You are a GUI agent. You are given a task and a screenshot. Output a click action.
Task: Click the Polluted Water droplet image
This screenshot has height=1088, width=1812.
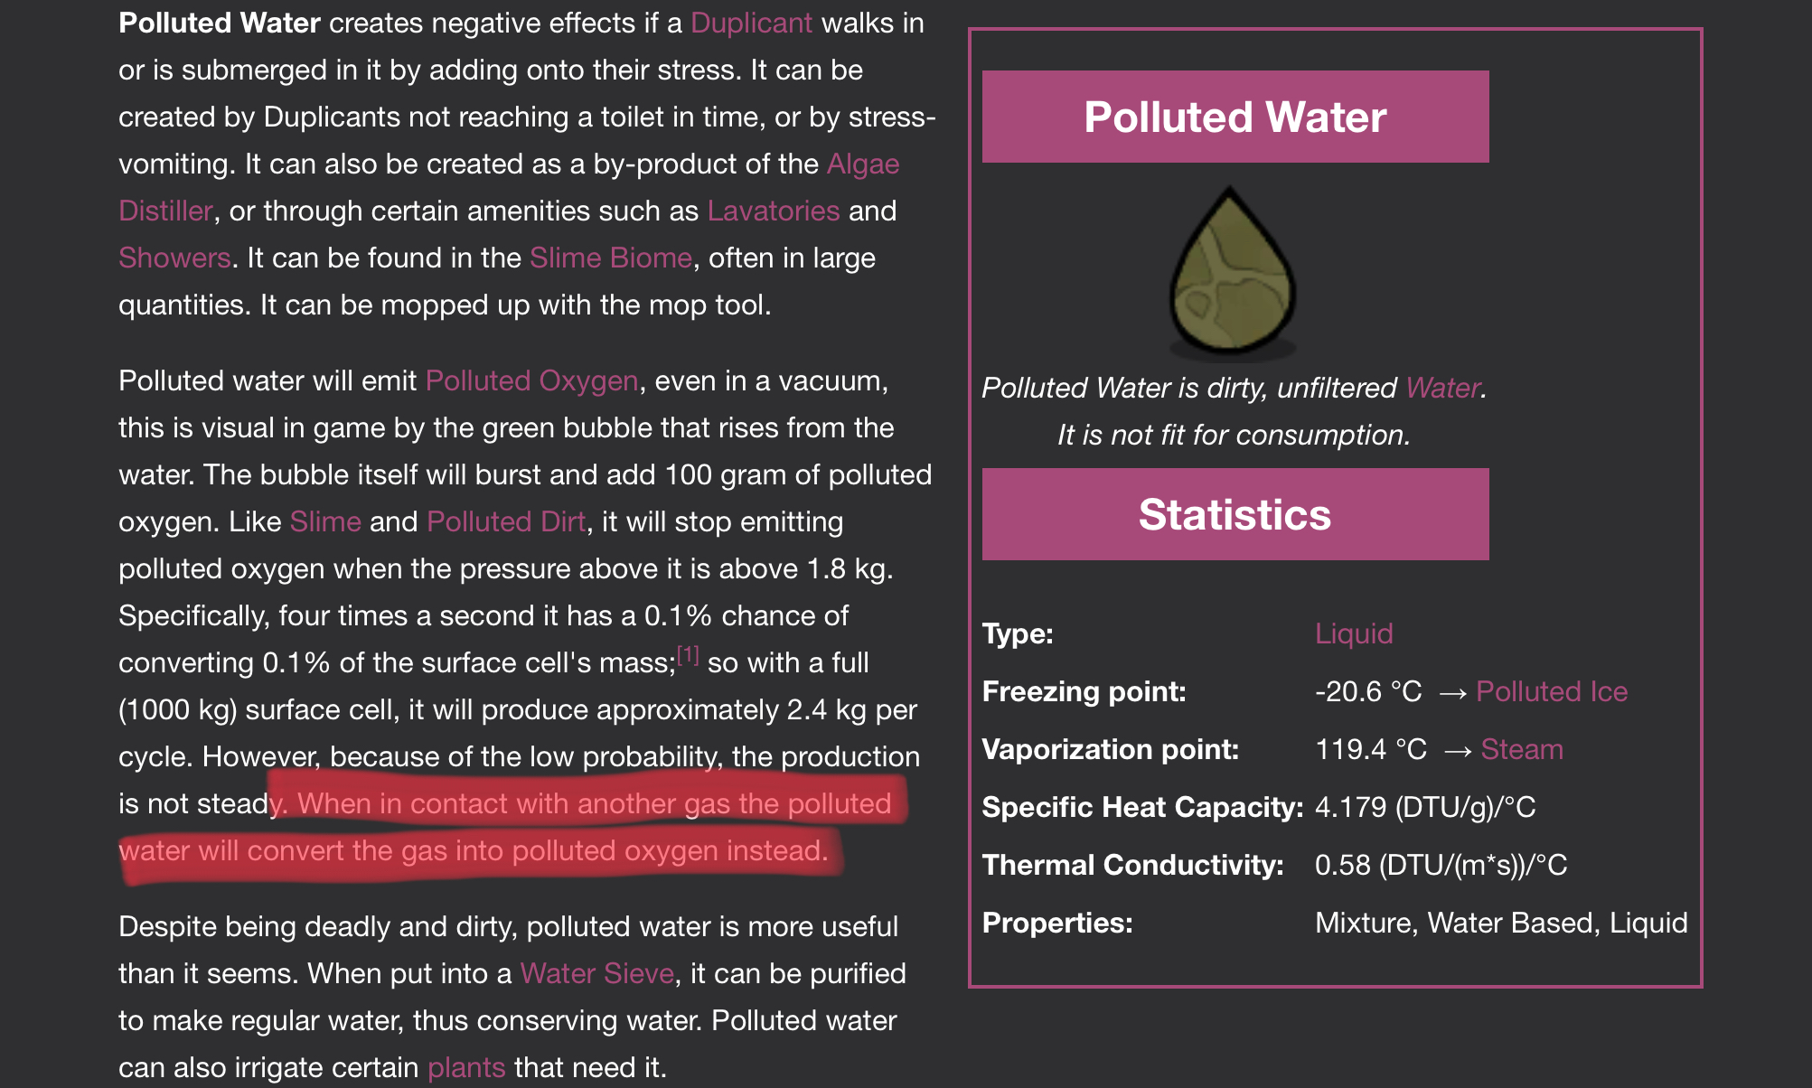pos(1233,271)
